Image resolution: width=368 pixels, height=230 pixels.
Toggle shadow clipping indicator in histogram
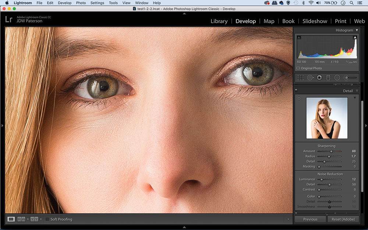click(299, 37)
